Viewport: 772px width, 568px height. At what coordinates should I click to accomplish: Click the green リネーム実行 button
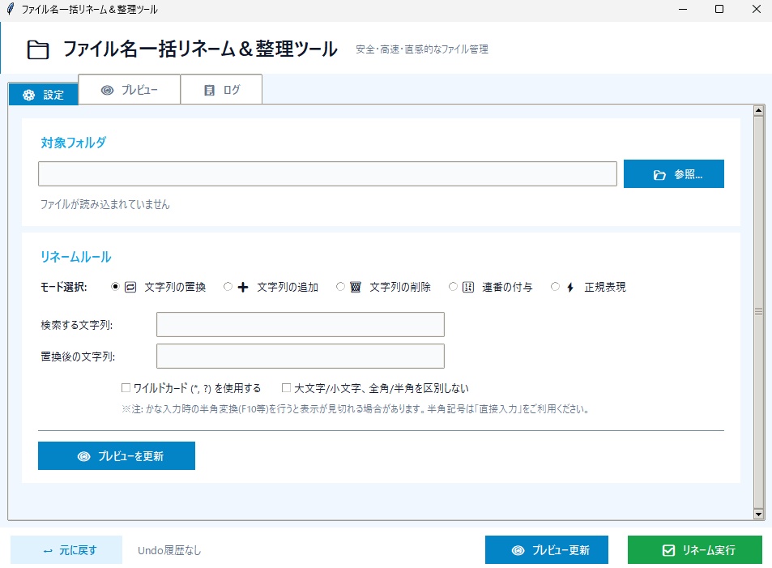695,550
